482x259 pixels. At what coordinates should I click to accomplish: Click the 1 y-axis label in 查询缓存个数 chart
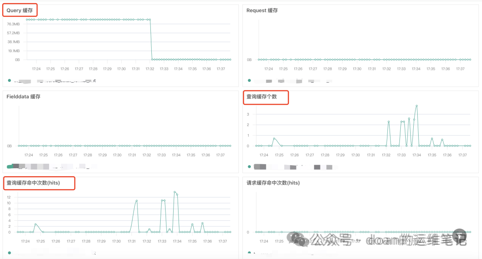click(248, 135)
